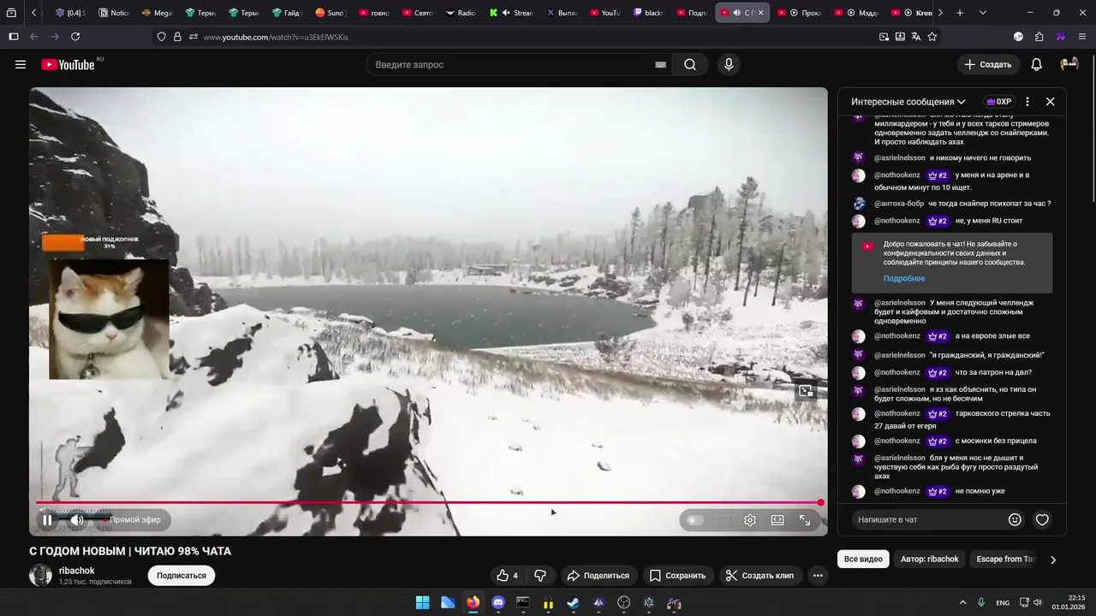The image size is (1096, 616).
Task: Select the Все видео chip
Action: coord(863,560)
